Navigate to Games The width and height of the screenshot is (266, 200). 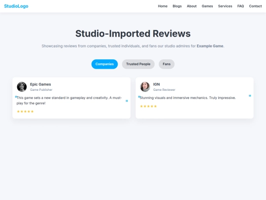(207, 6)
